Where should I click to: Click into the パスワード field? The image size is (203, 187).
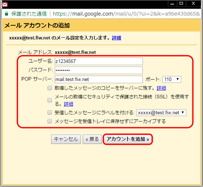(x=99, y=71)
